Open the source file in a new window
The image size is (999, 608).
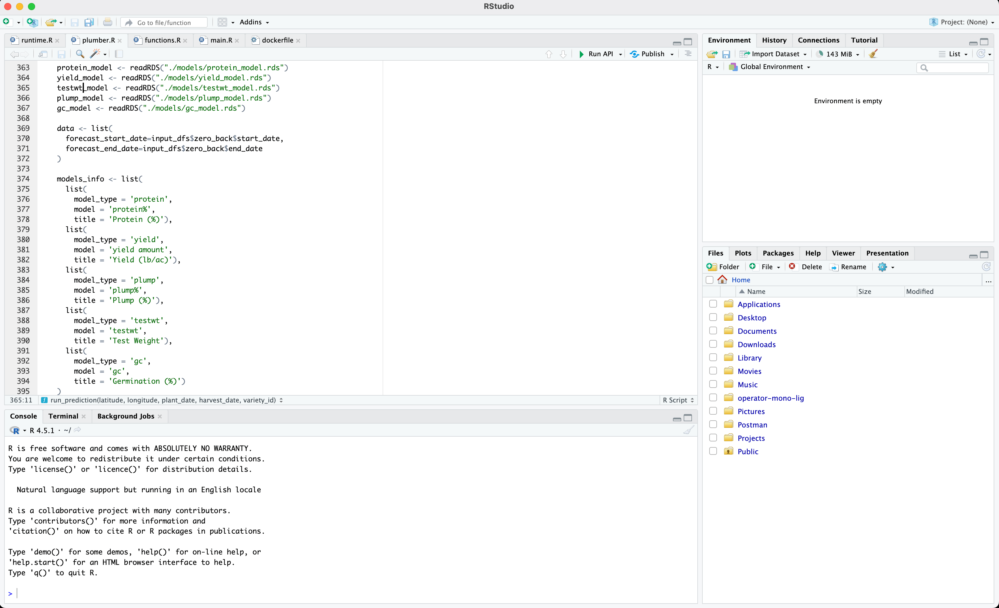(43, 54)
